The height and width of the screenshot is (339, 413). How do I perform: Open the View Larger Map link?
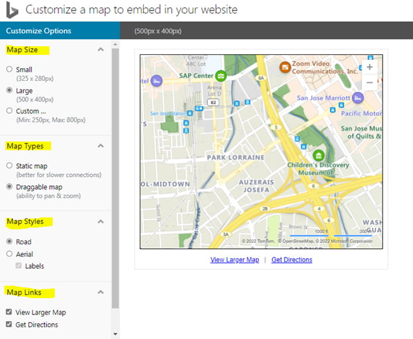click(235, 260)
